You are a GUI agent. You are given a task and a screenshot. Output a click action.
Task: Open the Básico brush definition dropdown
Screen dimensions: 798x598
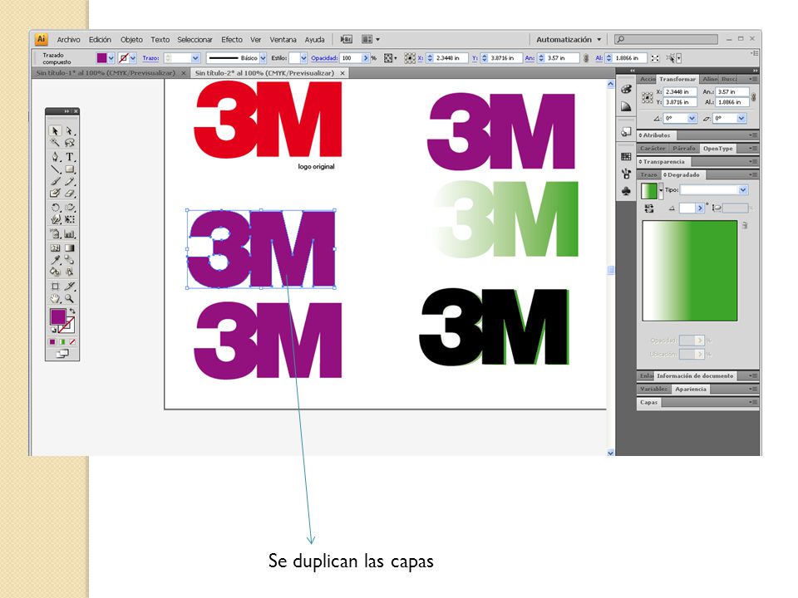pos(263,58)
